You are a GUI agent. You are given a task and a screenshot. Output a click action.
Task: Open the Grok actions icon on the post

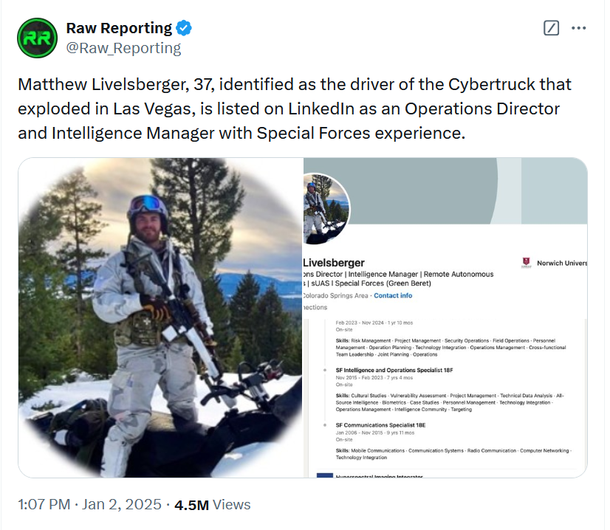[550, 27]
